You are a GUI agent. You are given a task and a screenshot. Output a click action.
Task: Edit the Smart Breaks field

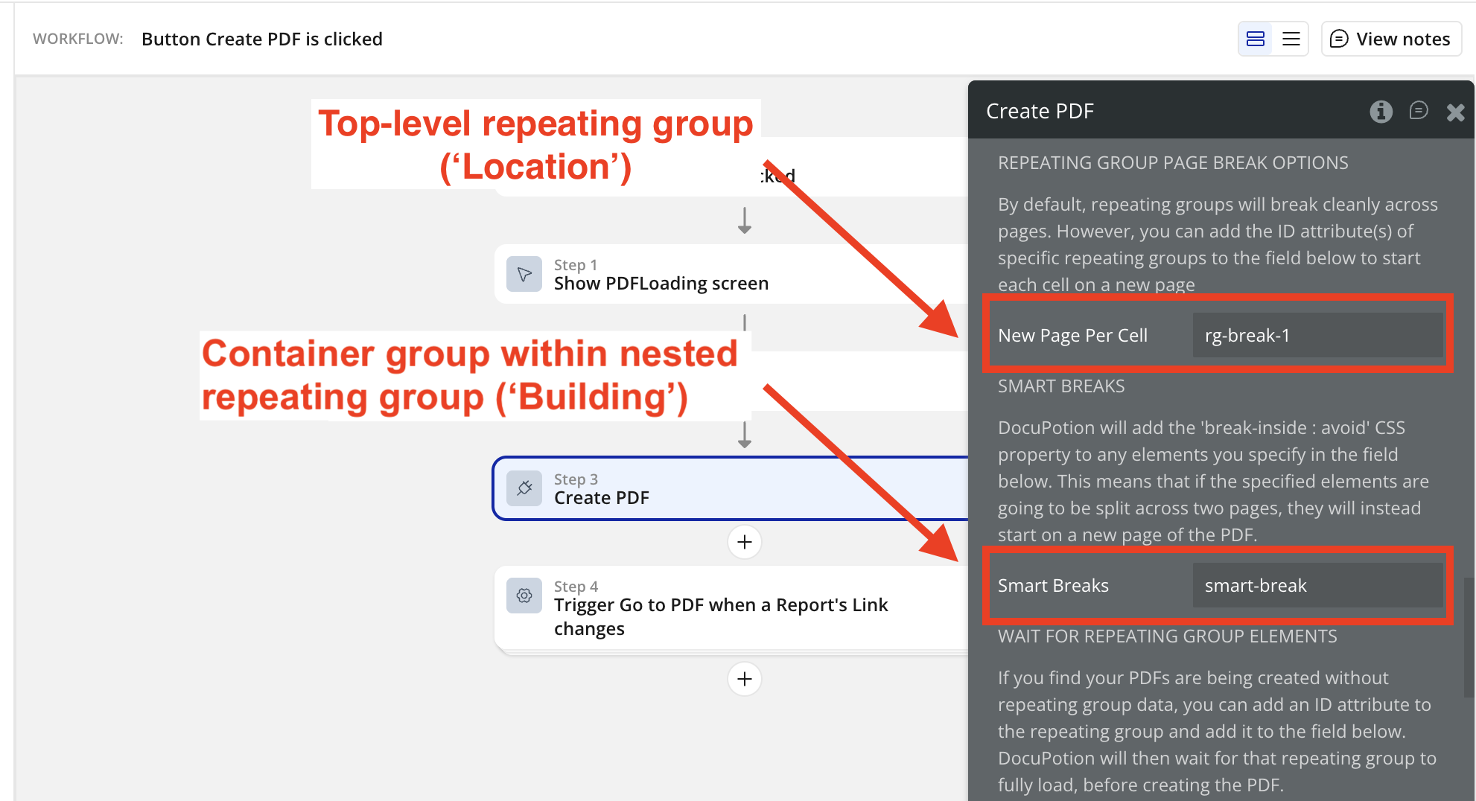pos(1318,585)
